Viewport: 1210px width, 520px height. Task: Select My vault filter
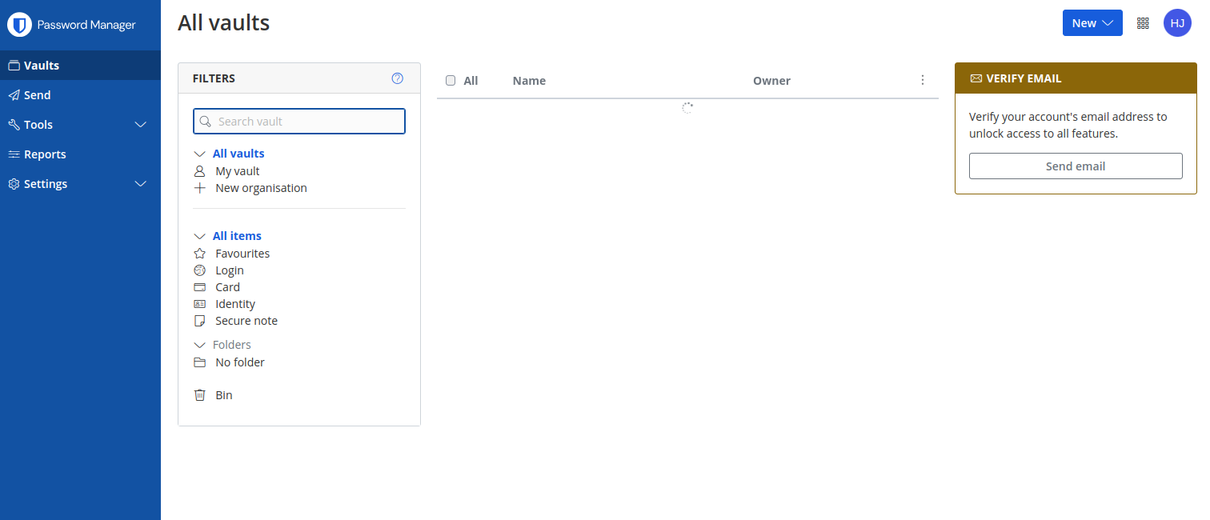coord(237,171)
